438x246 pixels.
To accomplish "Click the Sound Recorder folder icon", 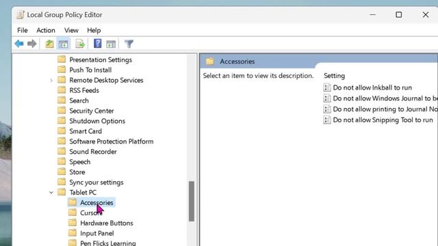I will (x=62, y=151).
